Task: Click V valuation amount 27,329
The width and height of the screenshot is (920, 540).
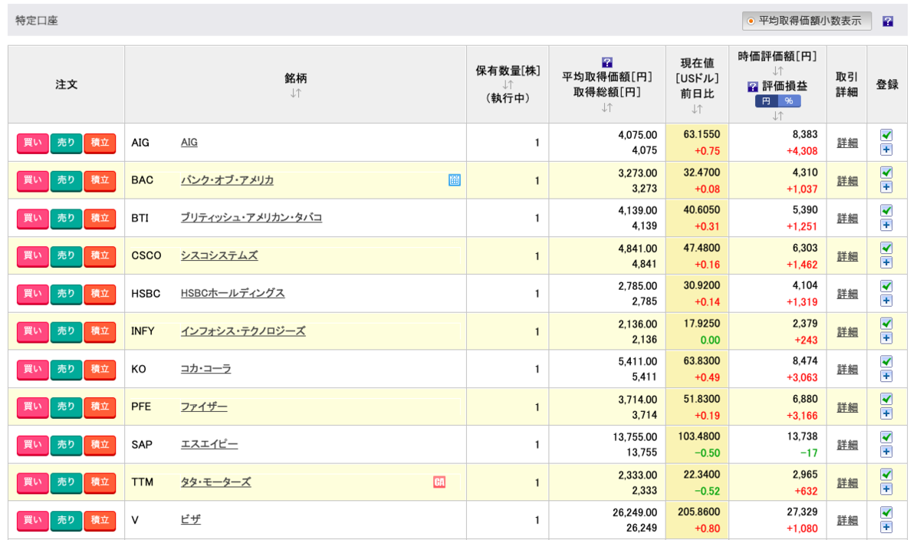Action: [x=802, y=512]
